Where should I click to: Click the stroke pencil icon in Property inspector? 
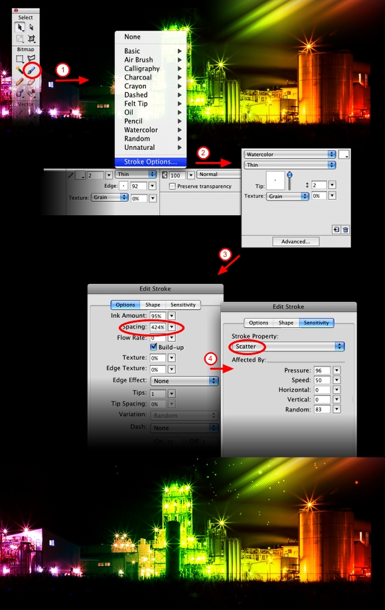click(70, 175)
